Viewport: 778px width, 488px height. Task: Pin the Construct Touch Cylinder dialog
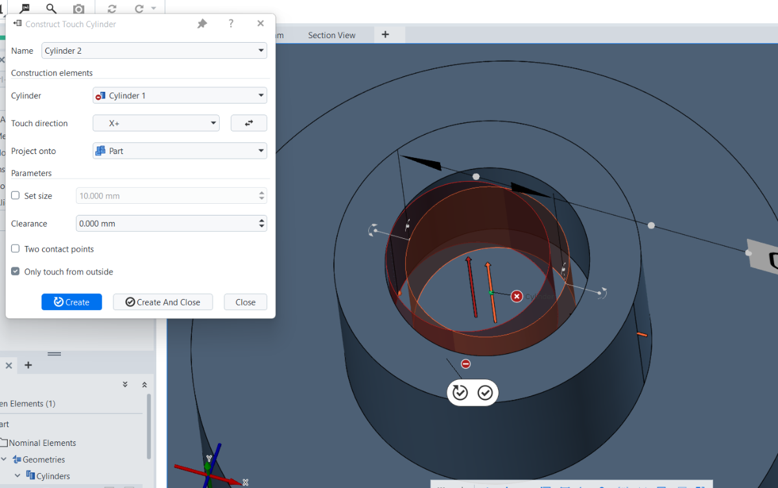click(202, 24)
